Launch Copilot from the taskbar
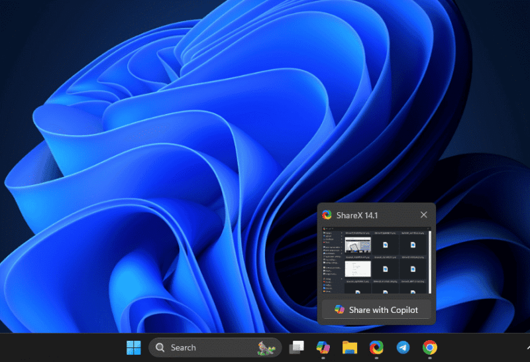 tap(323, 347)
